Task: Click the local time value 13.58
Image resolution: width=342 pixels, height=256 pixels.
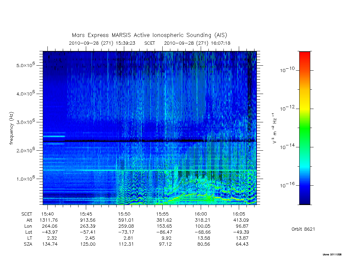Action: pos(204,238)
